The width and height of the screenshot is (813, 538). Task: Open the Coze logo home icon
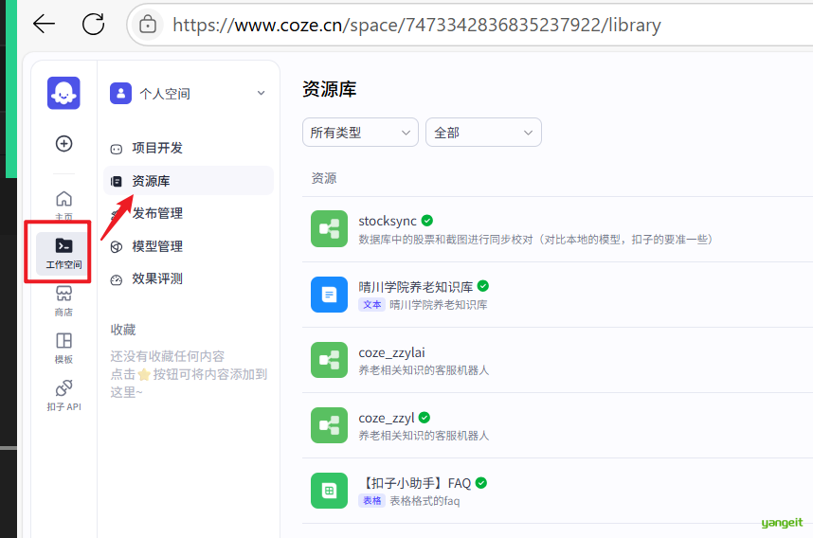63,93
